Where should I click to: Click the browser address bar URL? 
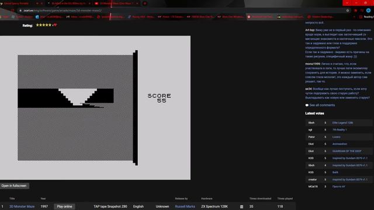tap(63, 10)
